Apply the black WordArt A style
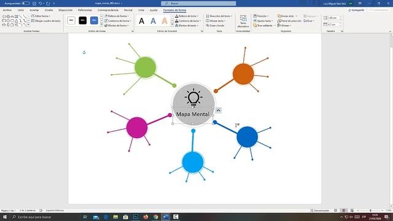 tap(142, 21)
